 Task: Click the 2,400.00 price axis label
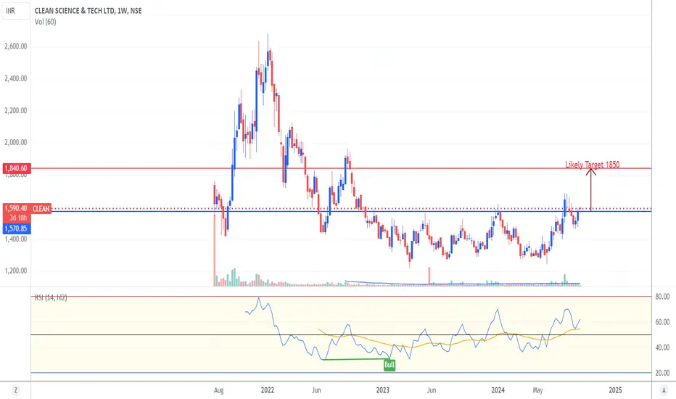pyautogui.click(x=16, y=78)
